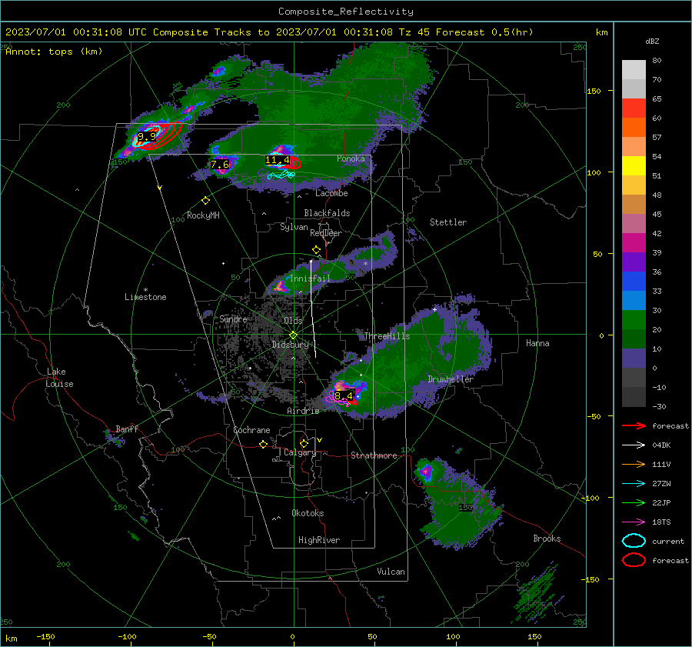Pick the purple swatch between 39 and 36 dBZ
Viewport: 692px width, 647px height.
pyautogui.click(x=634, y=262)
